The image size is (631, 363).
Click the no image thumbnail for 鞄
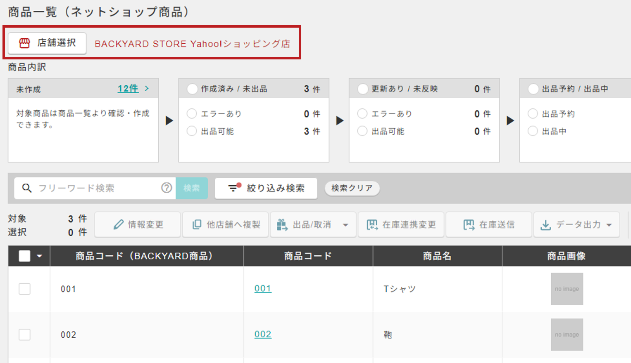(567, 335)
